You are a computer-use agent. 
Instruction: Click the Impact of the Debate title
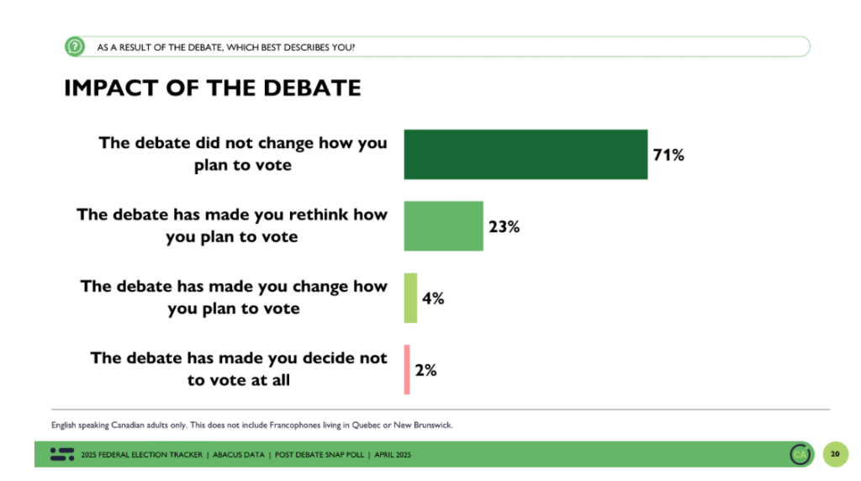point(213,87)
